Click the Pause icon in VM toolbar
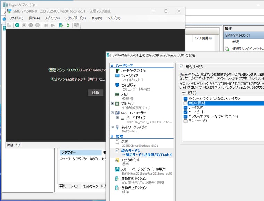Image resolution: width=264 pixels, height=201 pixels. pyautogui.click(x=46, y=25)
